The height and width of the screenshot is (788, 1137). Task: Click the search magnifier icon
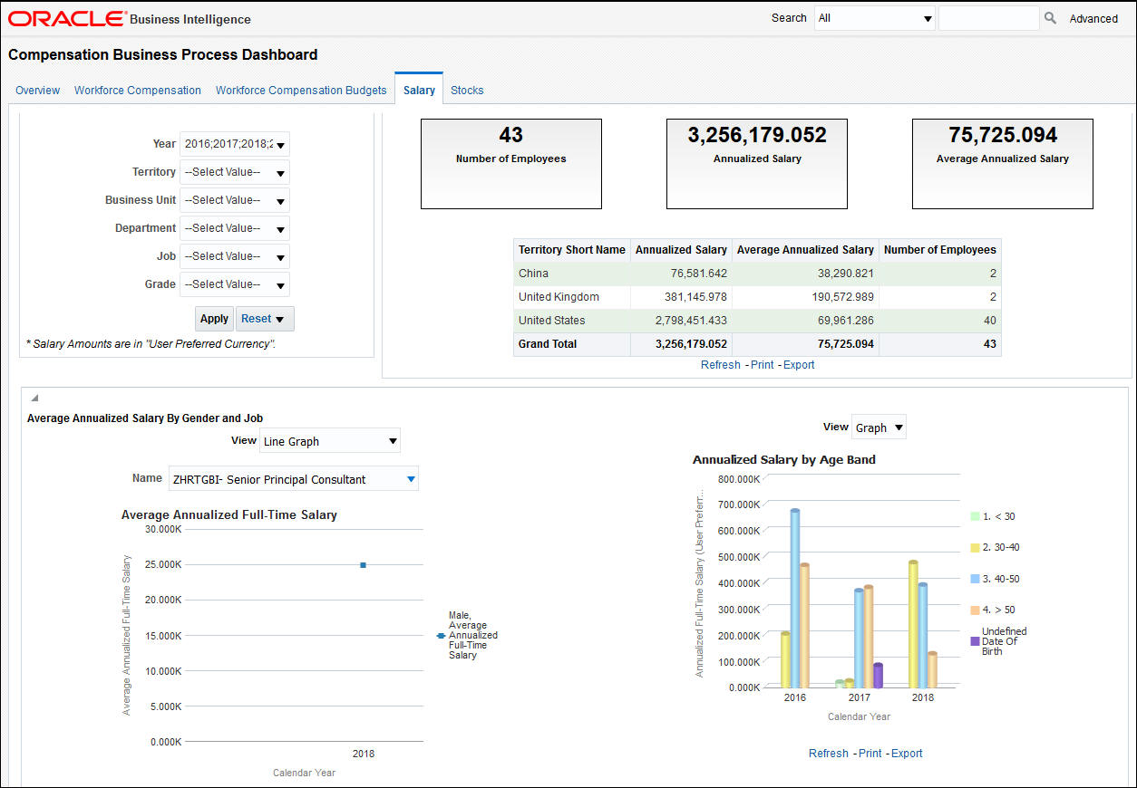(x=1050, y=18)
